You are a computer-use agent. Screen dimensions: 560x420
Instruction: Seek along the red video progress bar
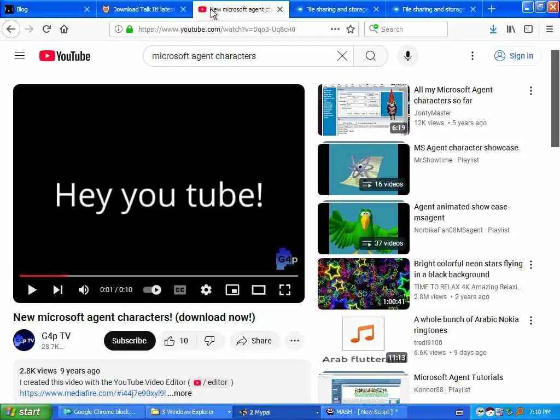pos(159,276)
